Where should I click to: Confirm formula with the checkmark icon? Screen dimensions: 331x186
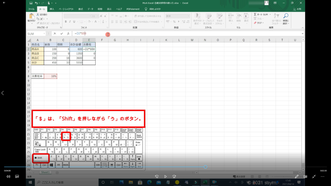[61, 34]
